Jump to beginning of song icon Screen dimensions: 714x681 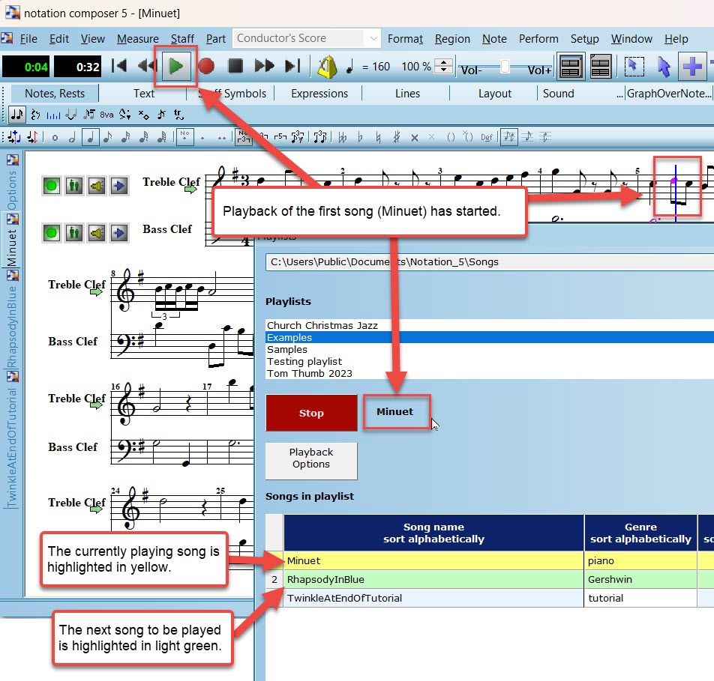click(x=119, y=67)
